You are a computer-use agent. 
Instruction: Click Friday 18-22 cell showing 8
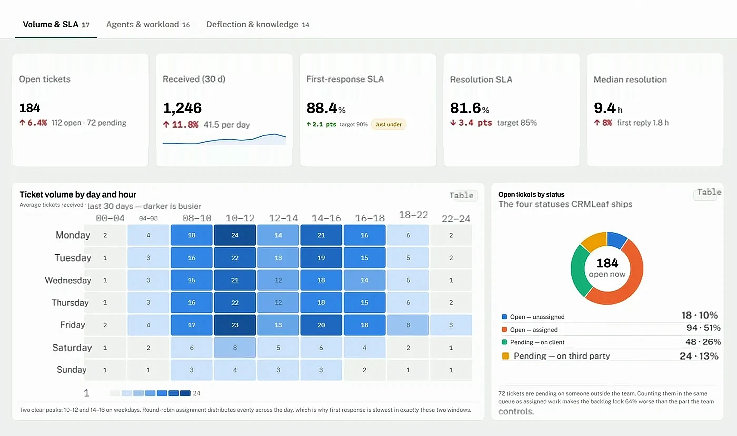click(408, 325)
